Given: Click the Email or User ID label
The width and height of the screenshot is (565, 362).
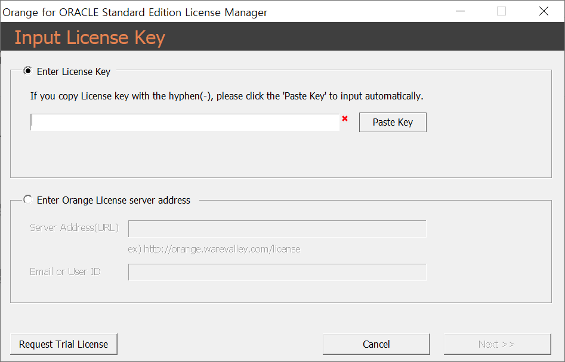Looking at the screenshot, I should point(65,271).
